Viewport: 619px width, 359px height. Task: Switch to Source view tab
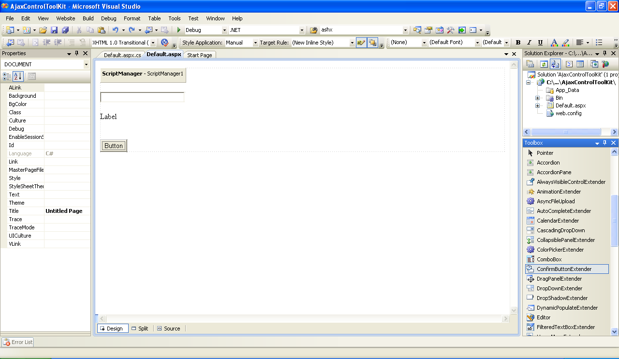click(x=169, y=329)
